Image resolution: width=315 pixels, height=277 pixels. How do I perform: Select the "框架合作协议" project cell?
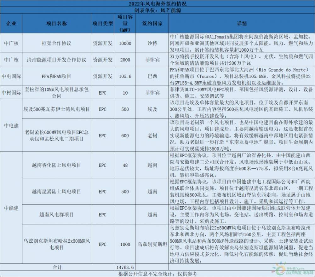point(57,43)
